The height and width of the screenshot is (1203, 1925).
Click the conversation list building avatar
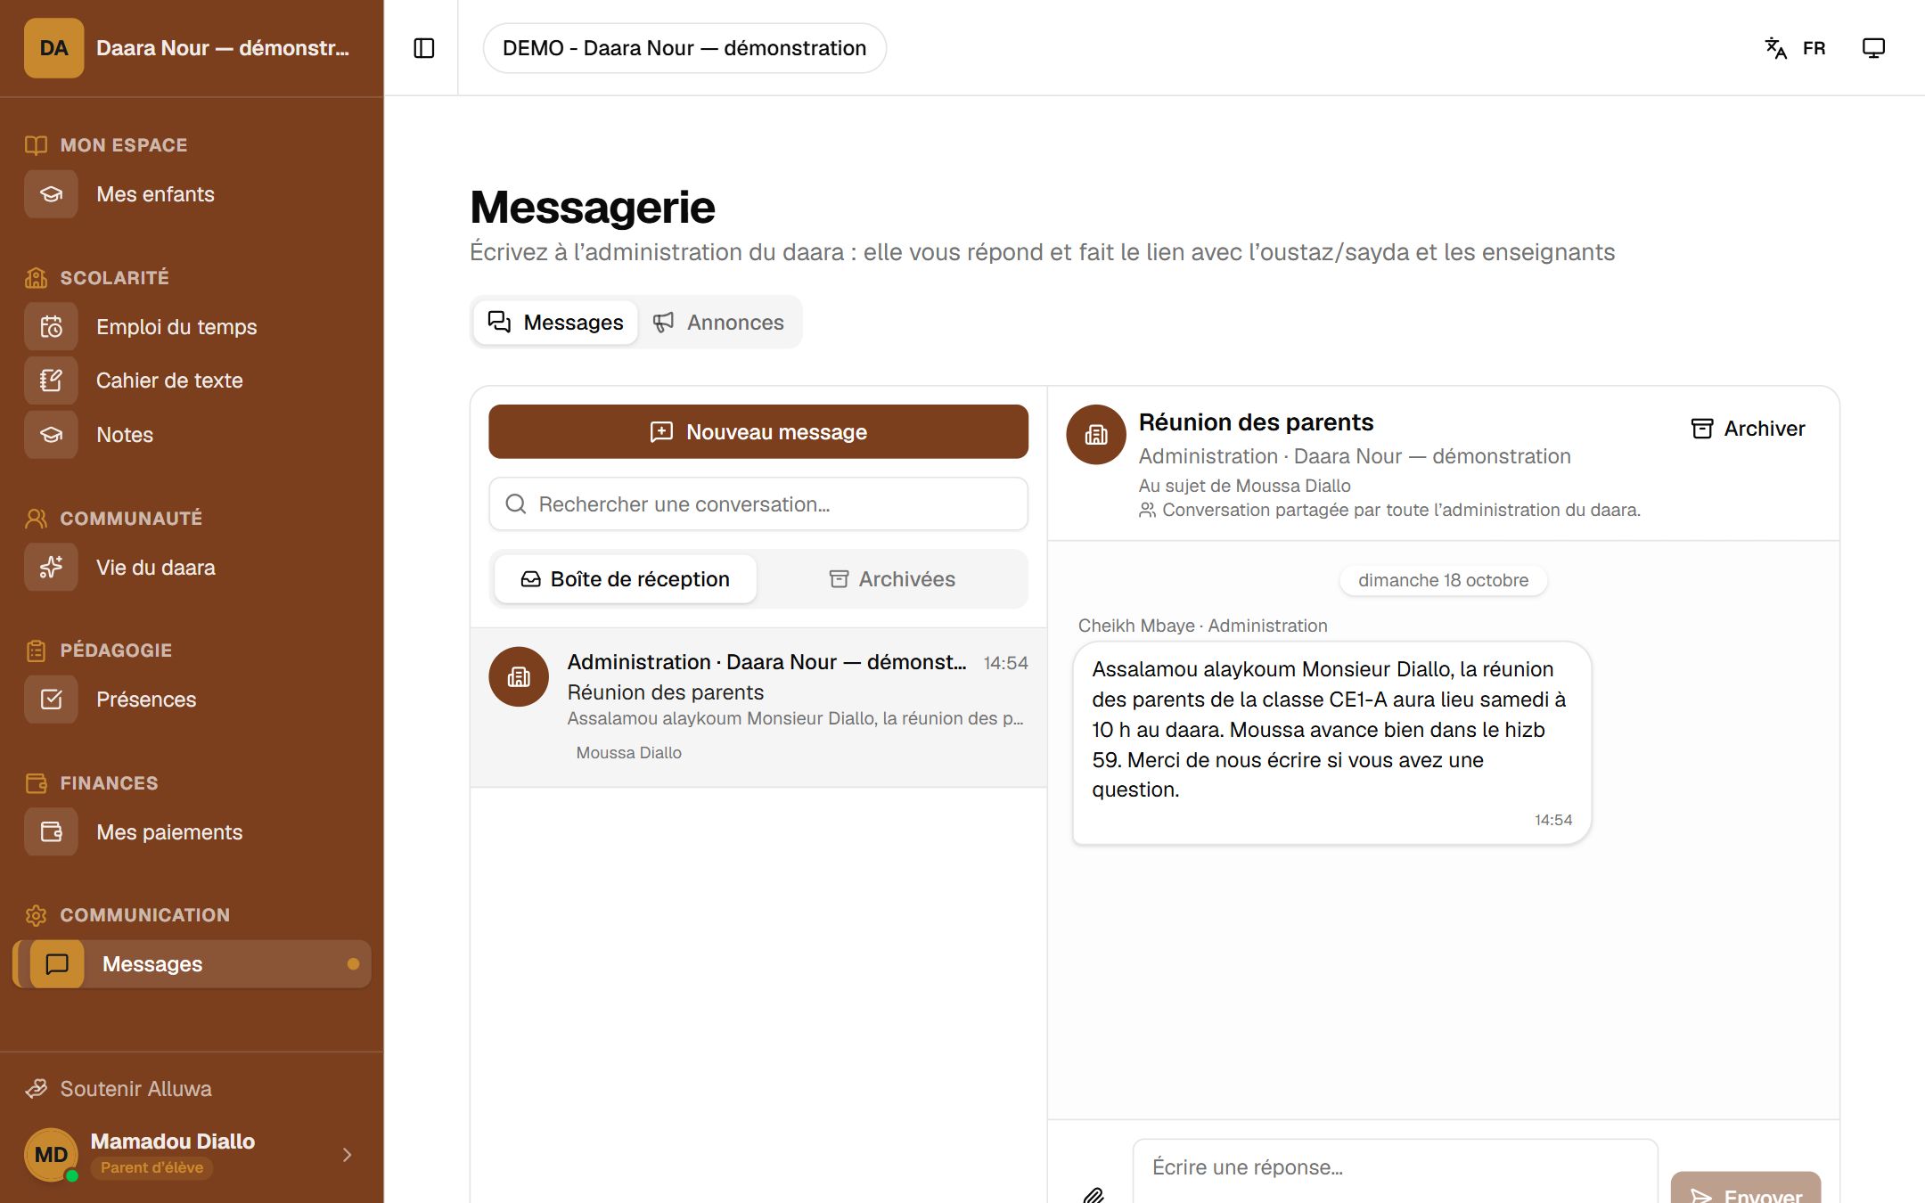[519, 677]
